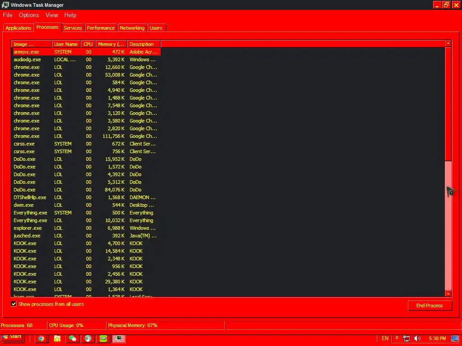Sort by Image Name column header
The height and width of the screenshot is (346, 462).
[x=32, y=44]
